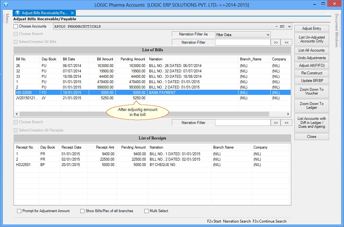Click the << button beside receipts narration filter
This screenshot has width=344, height=227.
pyautogui.click(x=287, y=123)
